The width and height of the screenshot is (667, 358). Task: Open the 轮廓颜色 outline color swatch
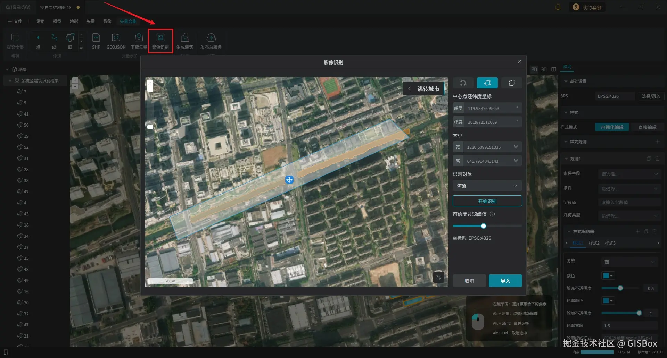click(608, 300)
